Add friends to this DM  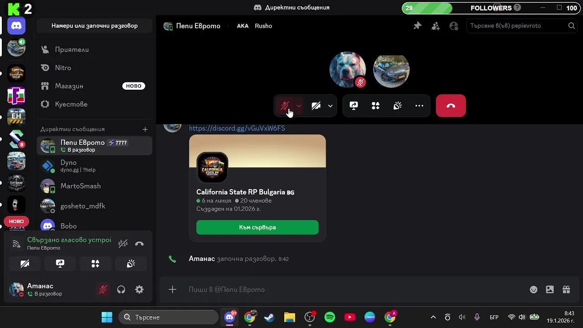click(436, 26)
